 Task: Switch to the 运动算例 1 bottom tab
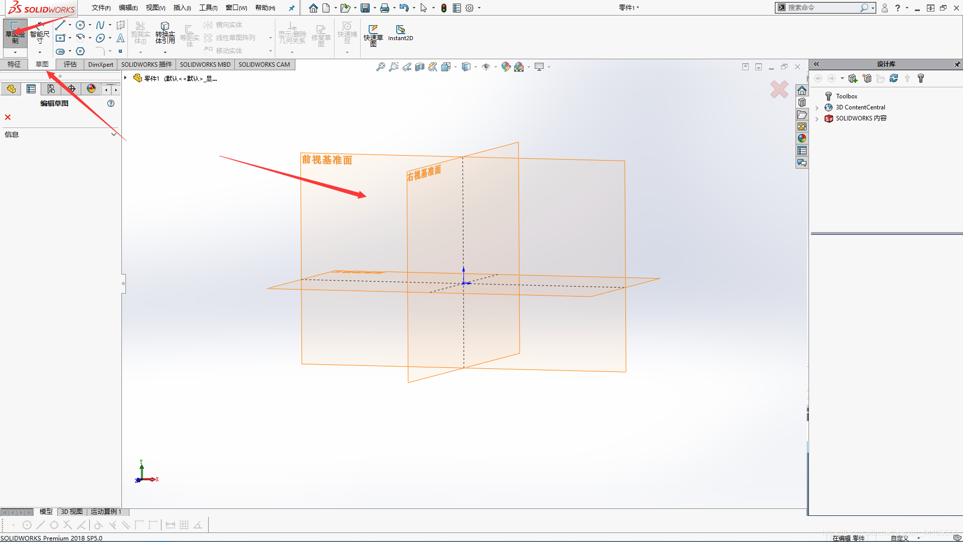[106, 511]
